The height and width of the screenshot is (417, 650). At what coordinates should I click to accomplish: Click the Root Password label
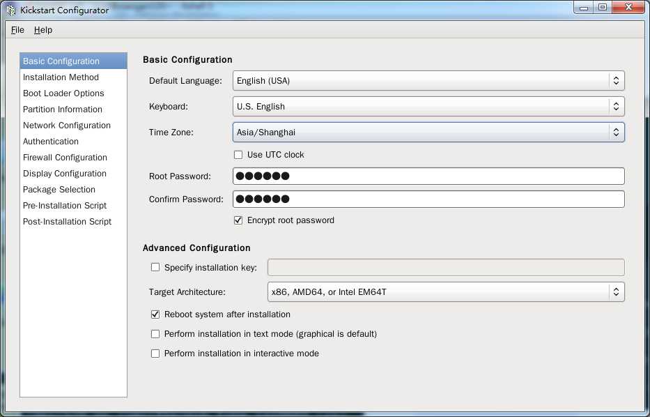(180, 176)
